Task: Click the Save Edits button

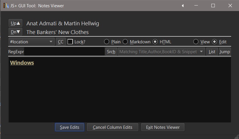Action: coord(69,127)
